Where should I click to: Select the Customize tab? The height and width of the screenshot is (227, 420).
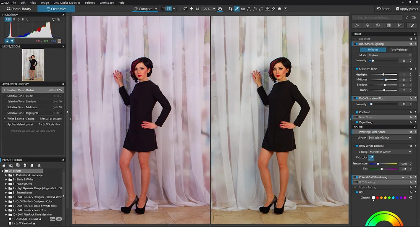pos(56,9)
